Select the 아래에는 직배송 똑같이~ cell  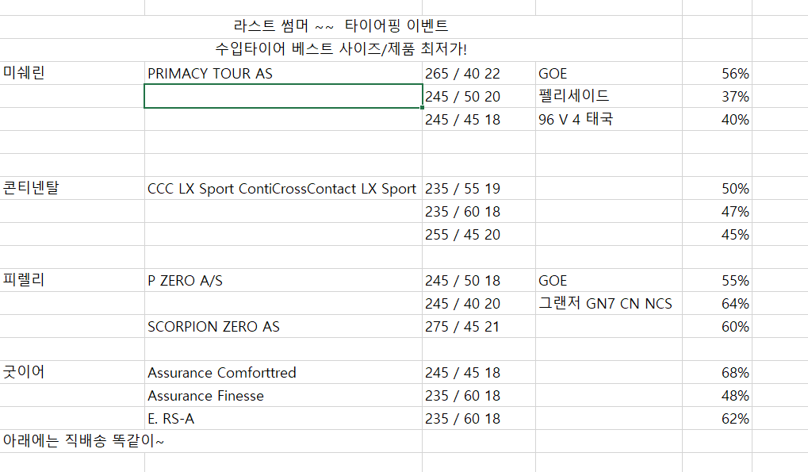coord(84,441)
